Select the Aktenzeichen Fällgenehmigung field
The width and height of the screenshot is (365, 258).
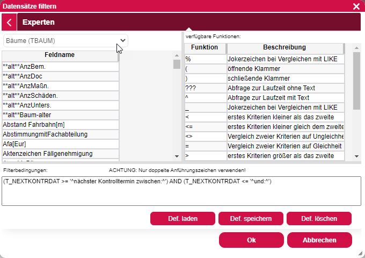60,154
